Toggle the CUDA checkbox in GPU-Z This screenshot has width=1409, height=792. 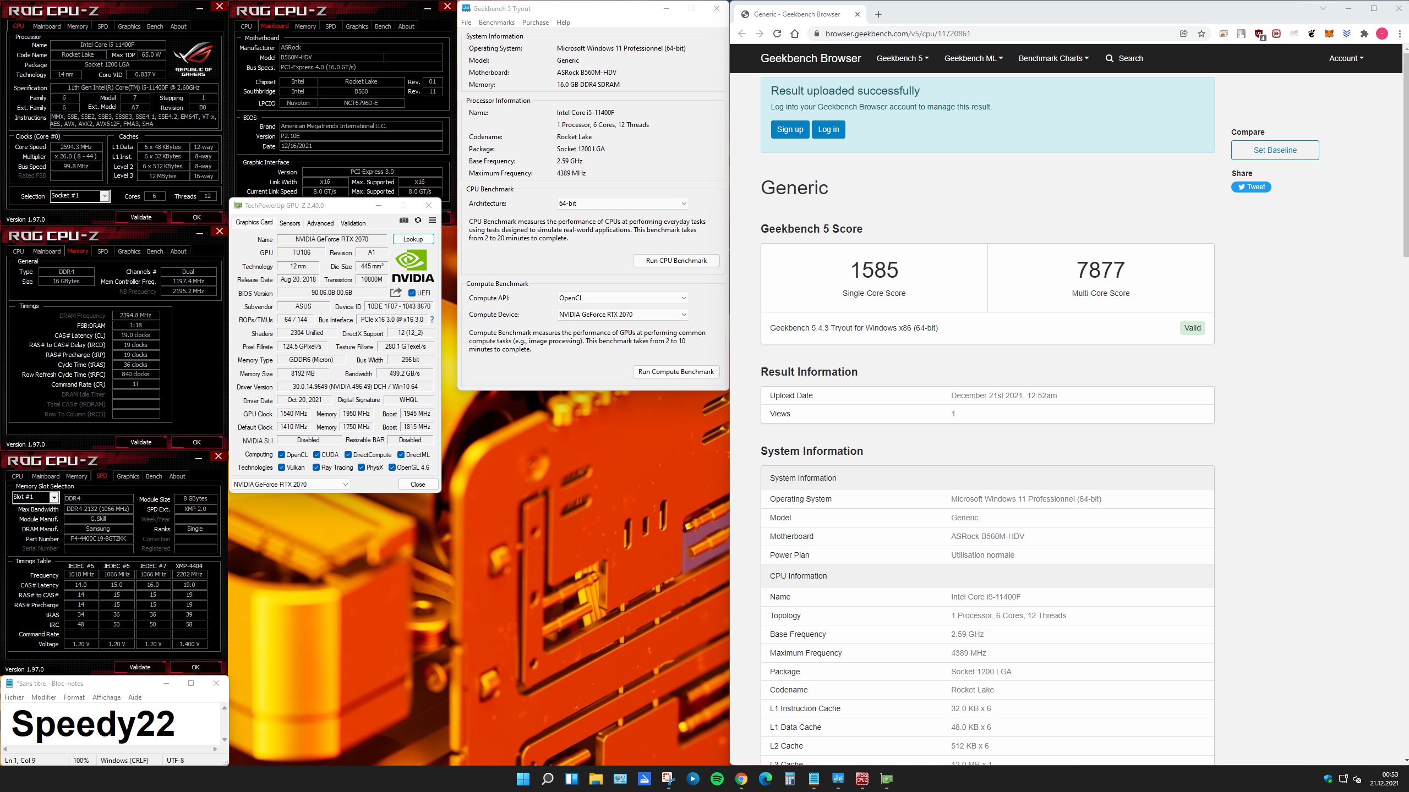pyautogui.click(x=316, y=455)
